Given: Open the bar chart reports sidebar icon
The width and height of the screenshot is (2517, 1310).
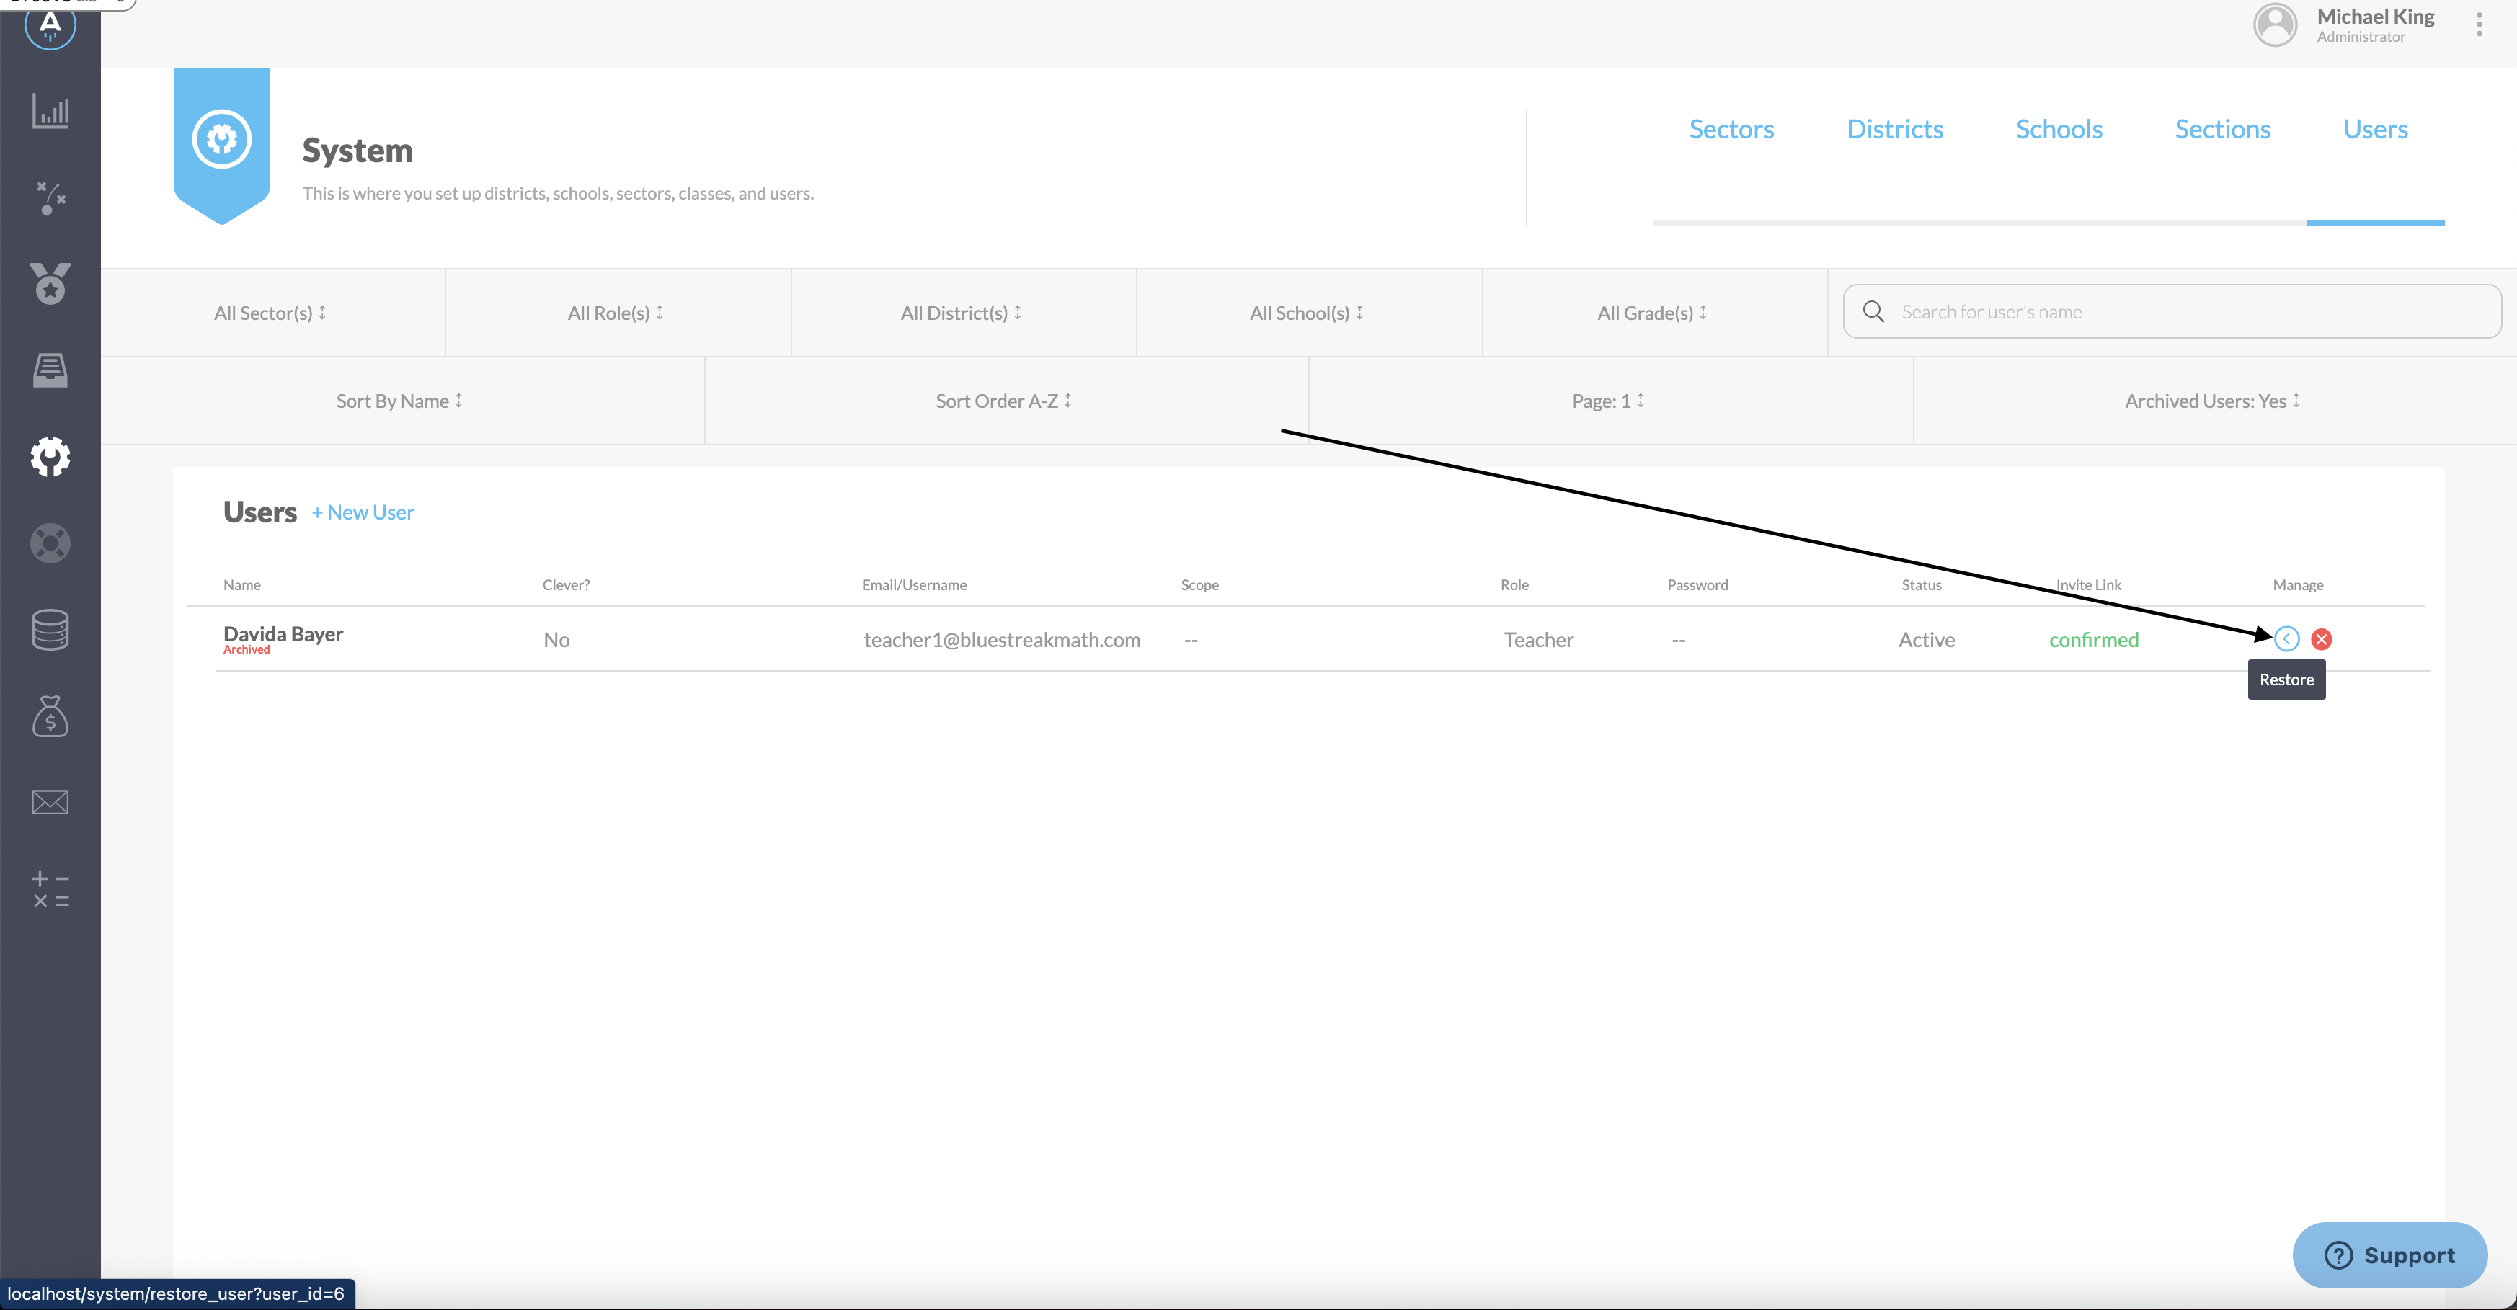Looking at the screenshot, I should 50,112.
